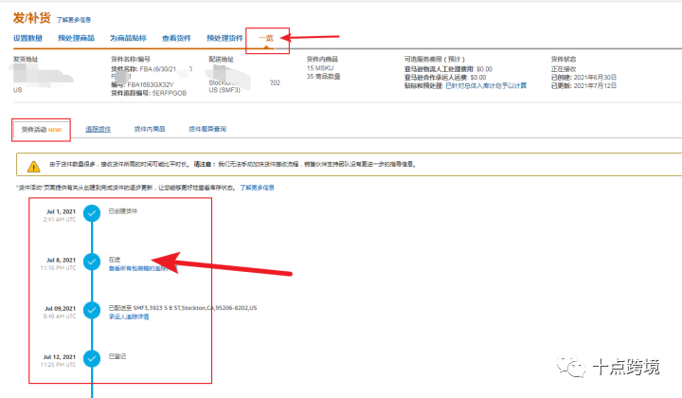The height and width of the screenshot is (398, 682).
Task: Click the 亚马逊物流人工处理费用 $0.00 line
Action: click(448, 69)
